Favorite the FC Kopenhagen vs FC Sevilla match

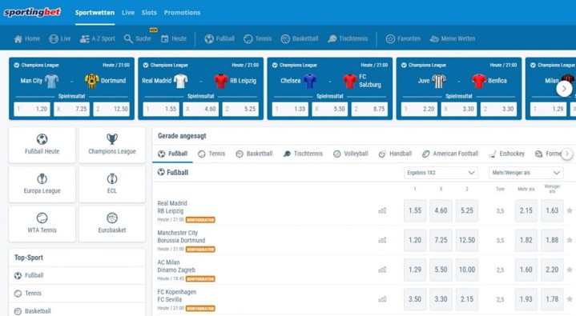tap(570, 299)
